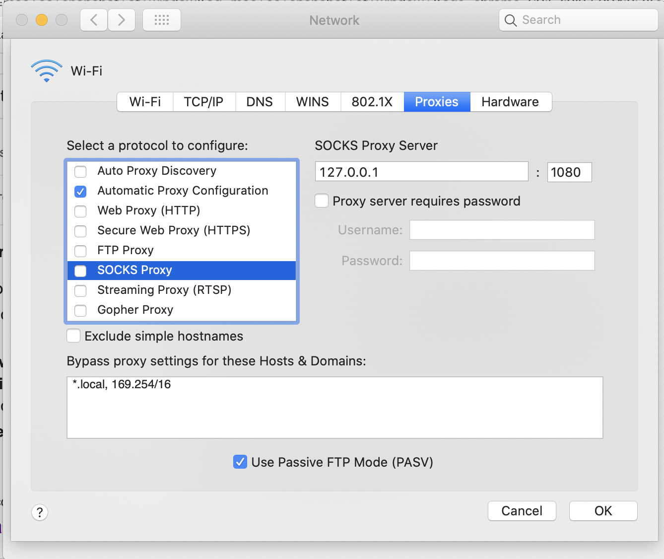This screenshot has width=664, height=559.
Task: Click the back navigation arrow
Action: click(x=93, y=20)
